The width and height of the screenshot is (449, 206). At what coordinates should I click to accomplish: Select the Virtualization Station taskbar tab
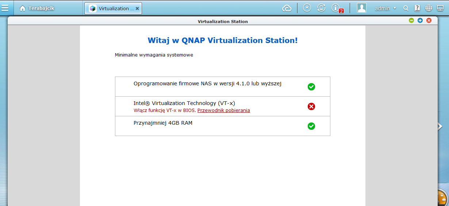(x=113, y=8)
